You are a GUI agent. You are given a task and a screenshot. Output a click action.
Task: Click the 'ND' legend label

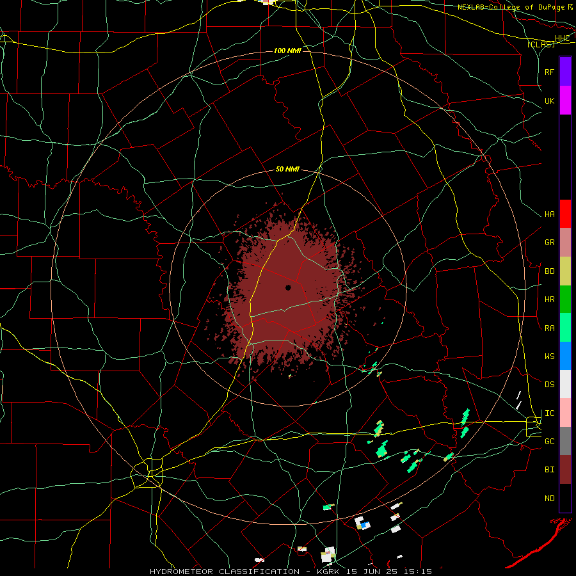coord(550,499)
